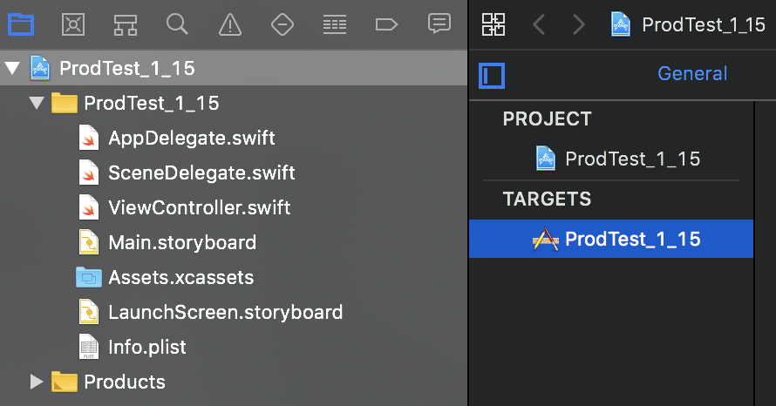Go forward with the right chevron
Screen dimensions: 776x406
pos(578,24)
